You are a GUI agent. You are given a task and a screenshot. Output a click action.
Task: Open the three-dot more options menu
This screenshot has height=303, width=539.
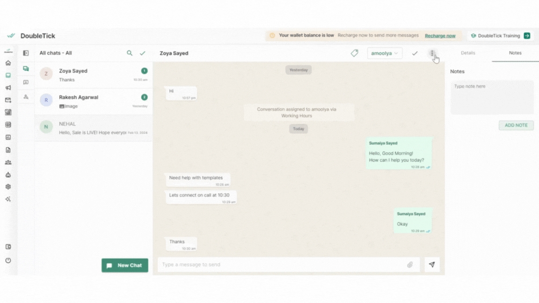[432, 53]
